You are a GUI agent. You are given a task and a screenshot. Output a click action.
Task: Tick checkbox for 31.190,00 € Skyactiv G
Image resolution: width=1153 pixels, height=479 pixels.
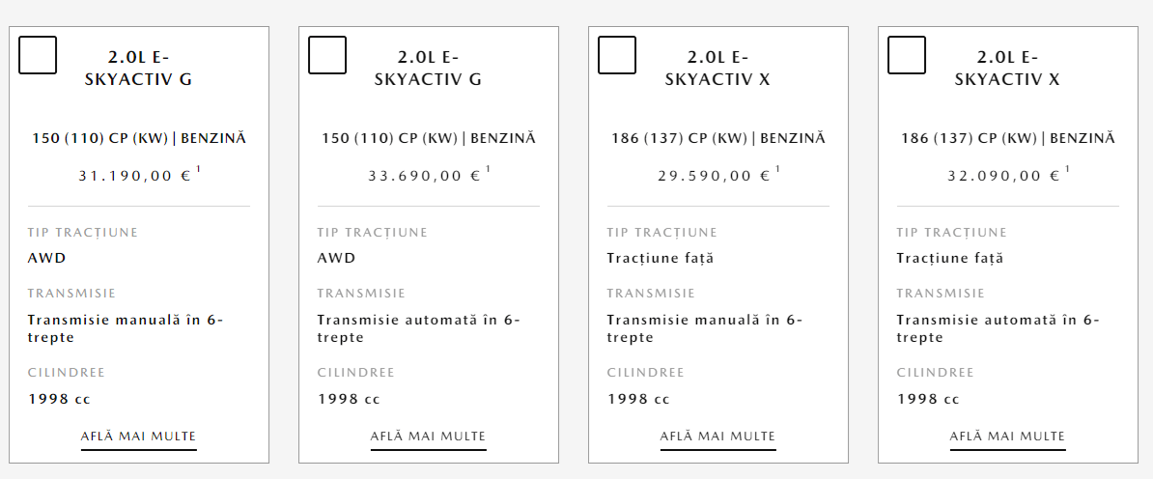point(38,55)
